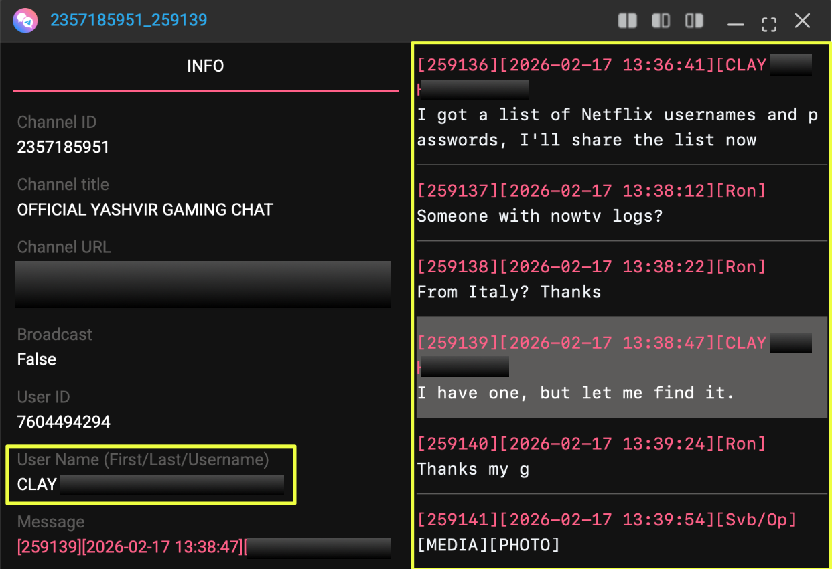Open the [MEDIA][PHOTO] message from Svb/Op

[x=488, y=544]
